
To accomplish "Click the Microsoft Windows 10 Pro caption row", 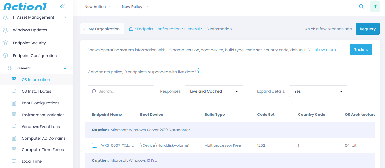I will 230,160.
